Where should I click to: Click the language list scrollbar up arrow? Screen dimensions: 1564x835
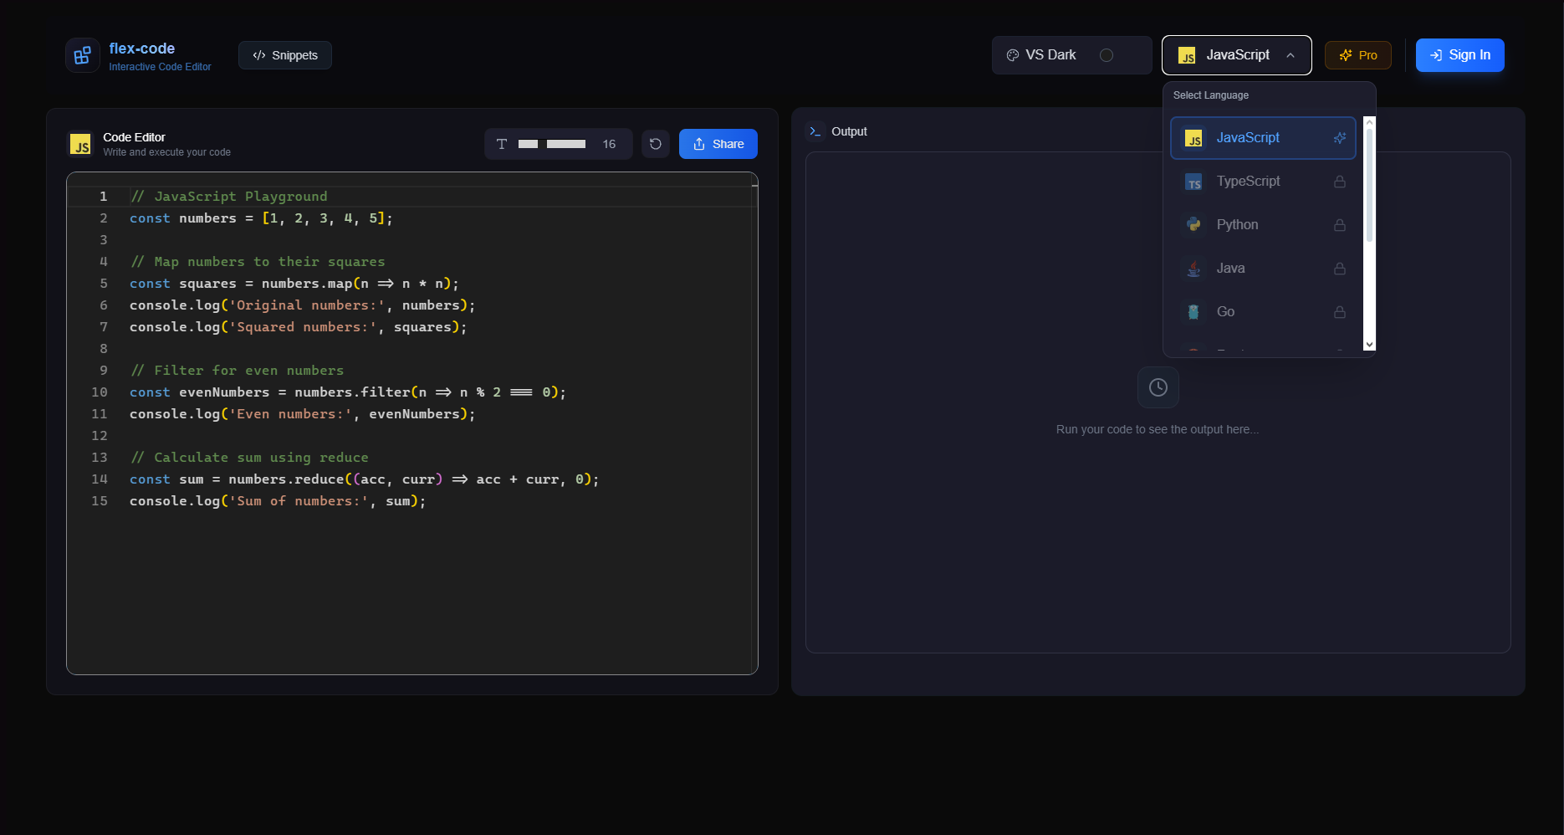tap(1369, 122)
